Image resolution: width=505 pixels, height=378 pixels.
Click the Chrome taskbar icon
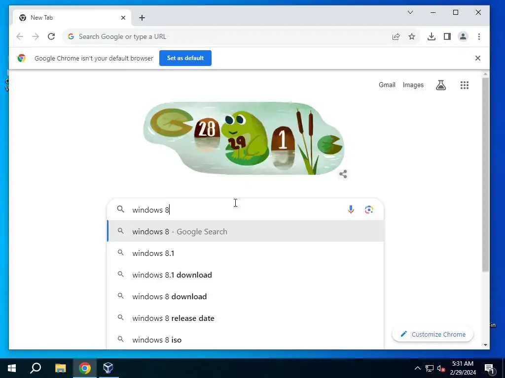(85, 368)
